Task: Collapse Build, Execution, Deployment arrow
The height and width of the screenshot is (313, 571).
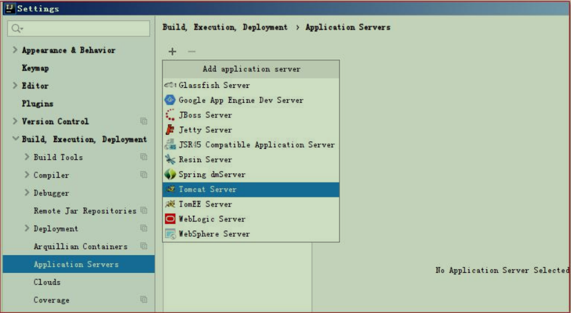Action: 15,138
